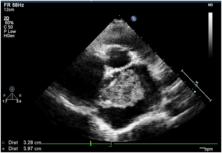Select the top X caliper marker

pyautogui.click(x=123, y=72)
